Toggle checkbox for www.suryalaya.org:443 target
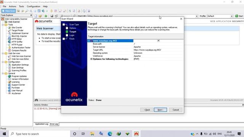The width and height of the screenshot is (244, 137). [159, 41]
